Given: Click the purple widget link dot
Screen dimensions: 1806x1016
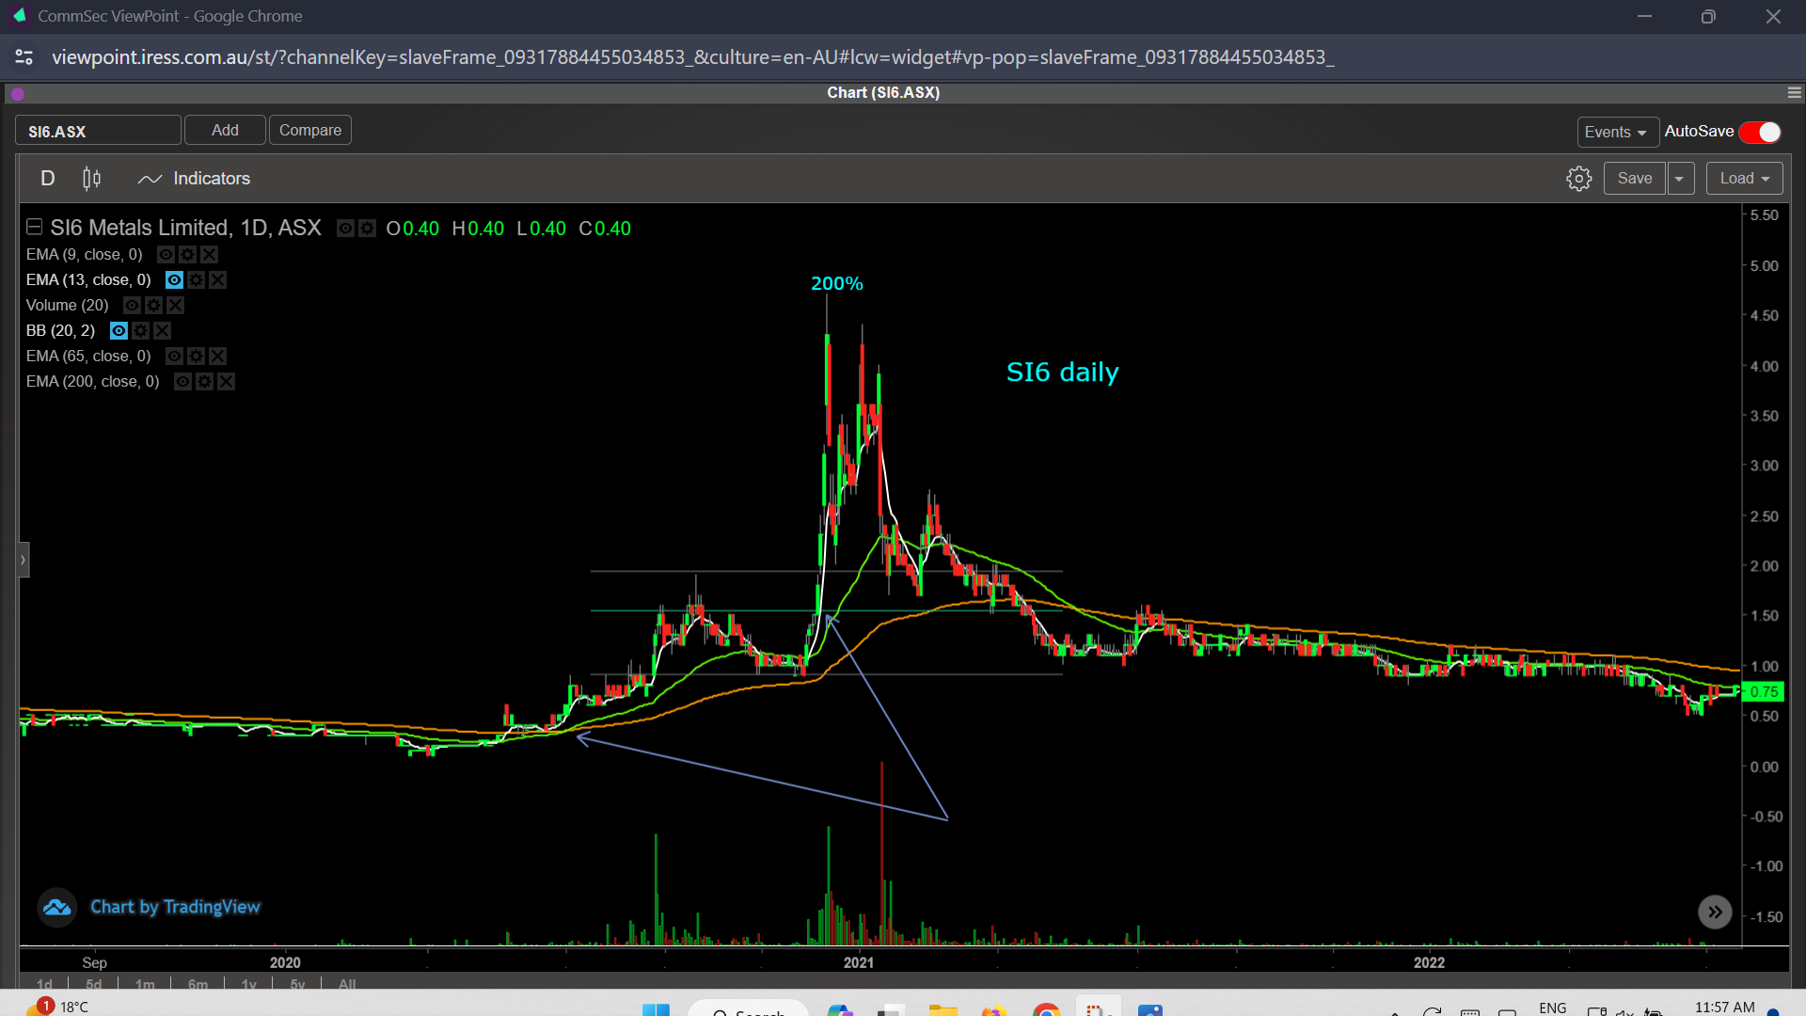Looking at the screenshot, I should point(18,93).
